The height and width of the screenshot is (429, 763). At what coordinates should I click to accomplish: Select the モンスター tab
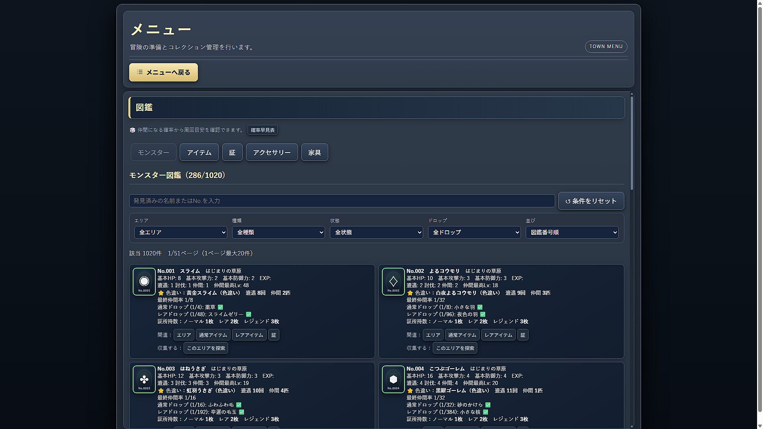(153, 153)
